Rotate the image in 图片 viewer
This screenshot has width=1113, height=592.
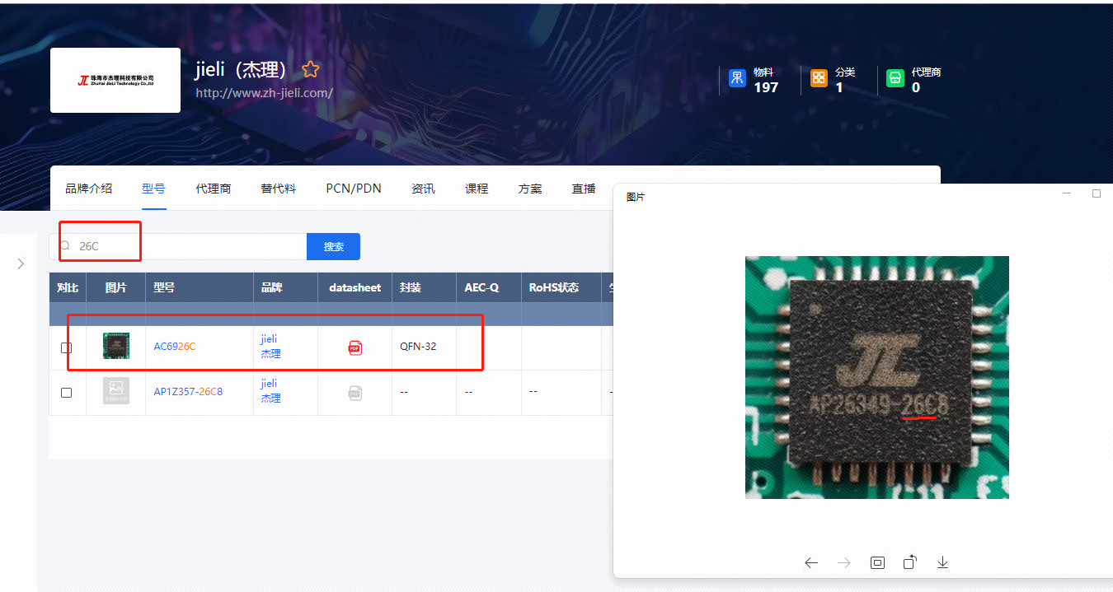click(909, 562)
